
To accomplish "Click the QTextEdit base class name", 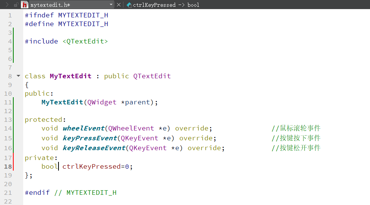I will (x=152, y=76).
